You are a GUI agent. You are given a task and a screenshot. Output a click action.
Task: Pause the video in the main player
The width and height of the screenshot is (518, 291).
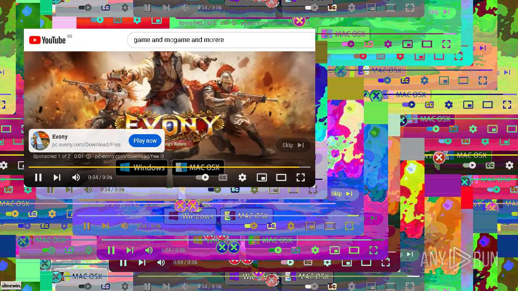tap(38, 177)
